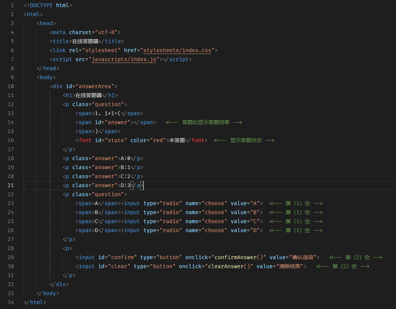The image size is (396, 309).
Task: Click the closing </div> tag
Action: (59, 284)
